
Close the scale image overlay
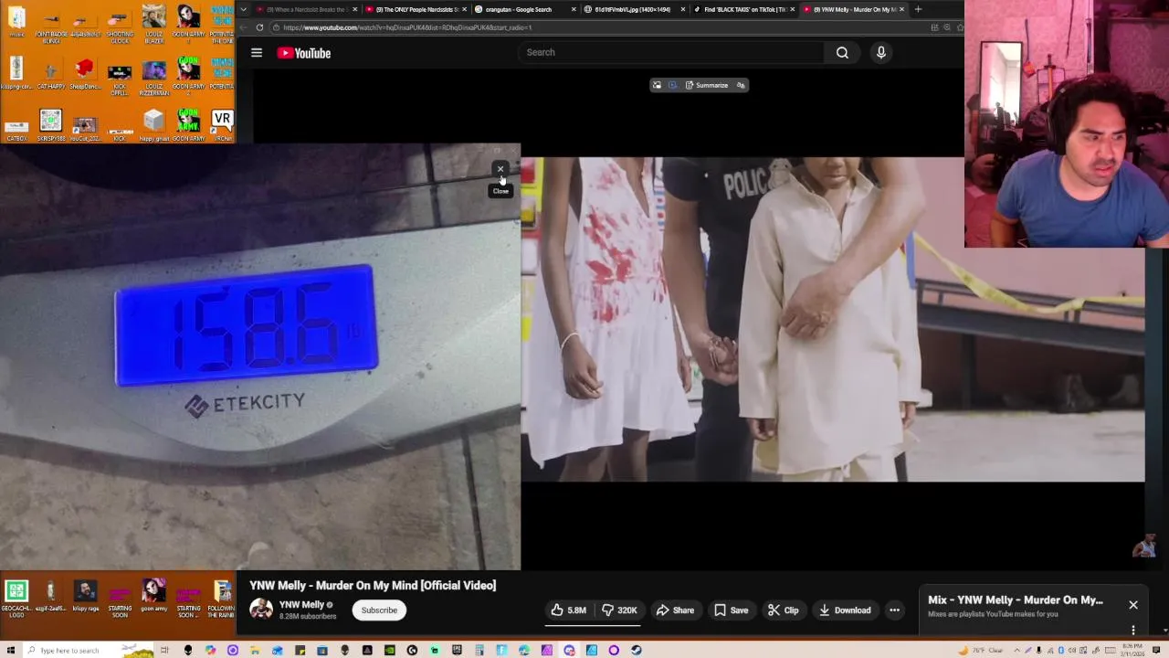500,169
